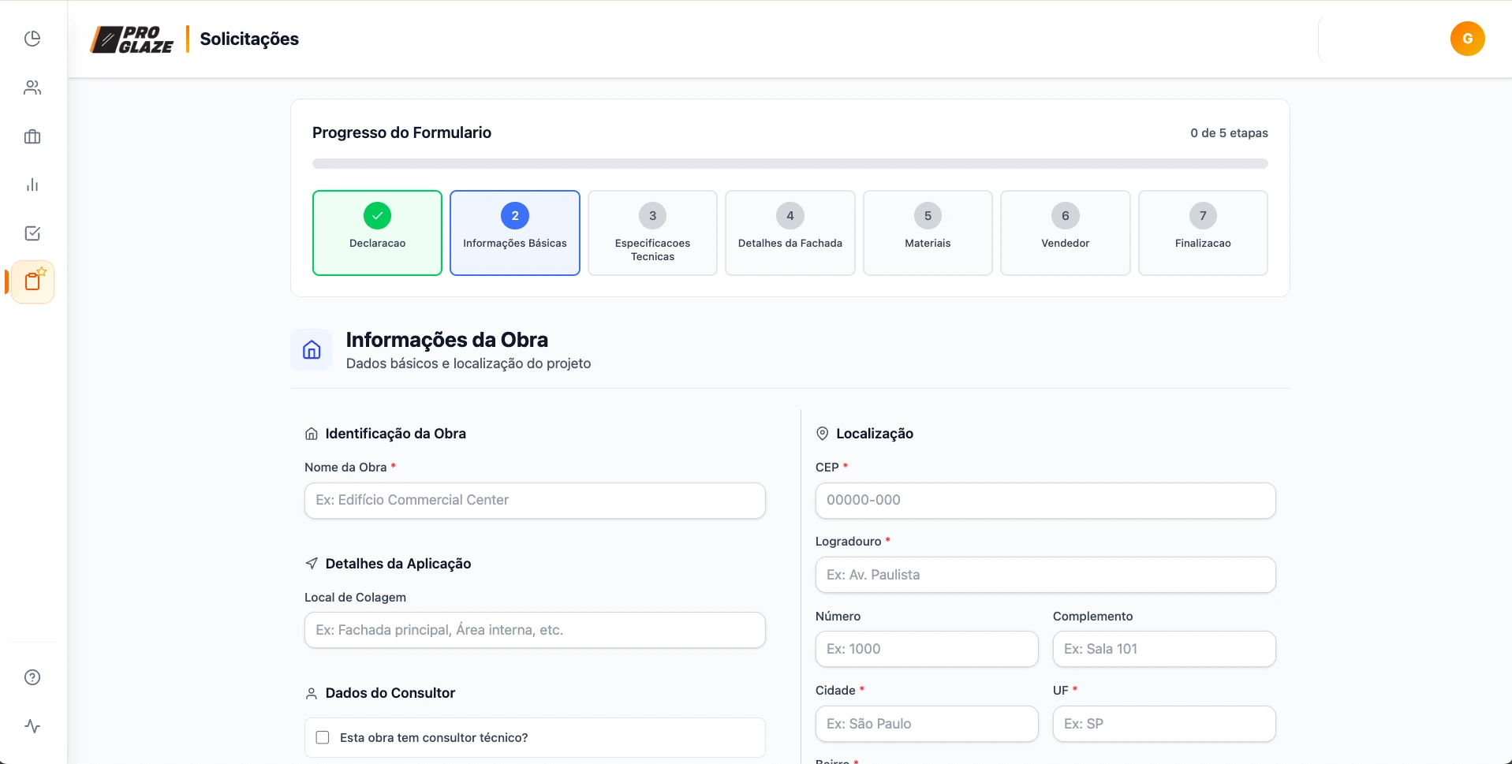Screen dimensions: 1512x764
Task: Open the dashboard pie chart sidebar icon
Action: coord(32,39)
